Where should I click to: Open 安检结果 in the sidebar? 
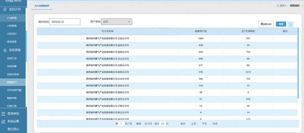12,66
